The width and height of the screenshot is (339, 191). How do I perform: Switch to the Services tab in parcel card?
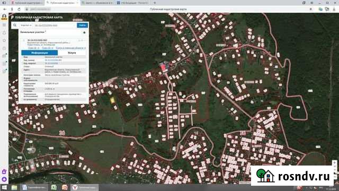(72, 53)
